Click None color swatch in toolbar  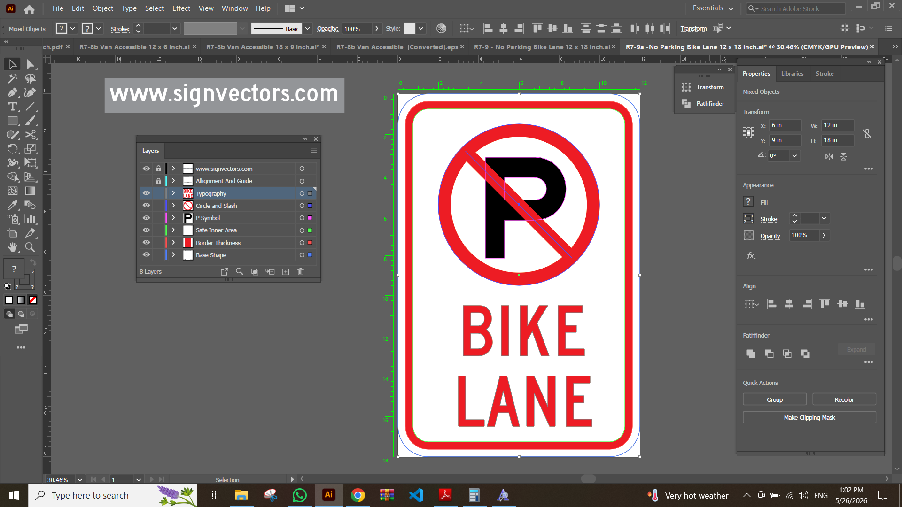coord(32,300)
